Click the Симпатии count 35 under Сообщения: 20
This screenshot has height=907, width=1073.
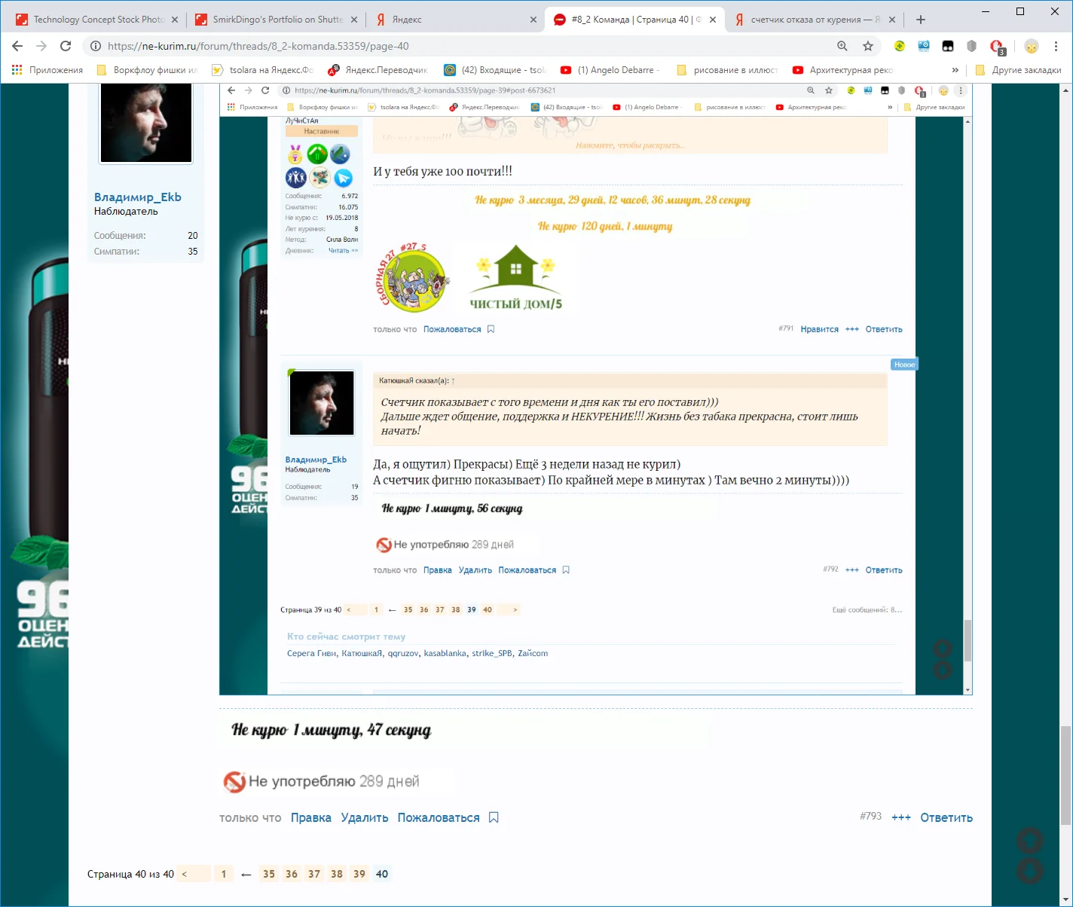point(193,252)
